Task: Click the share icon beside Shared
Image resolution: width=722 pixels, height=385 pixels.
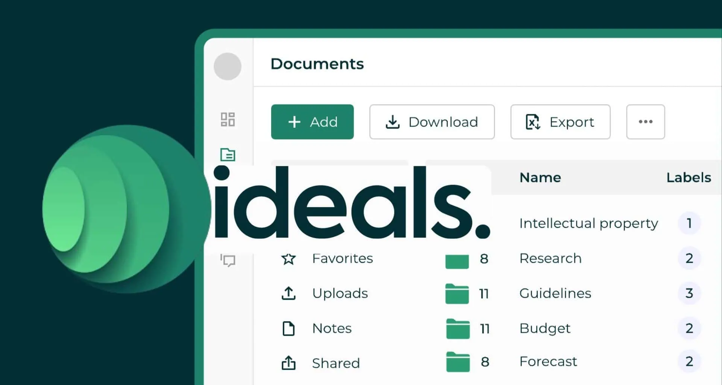Action: [288, 363]
